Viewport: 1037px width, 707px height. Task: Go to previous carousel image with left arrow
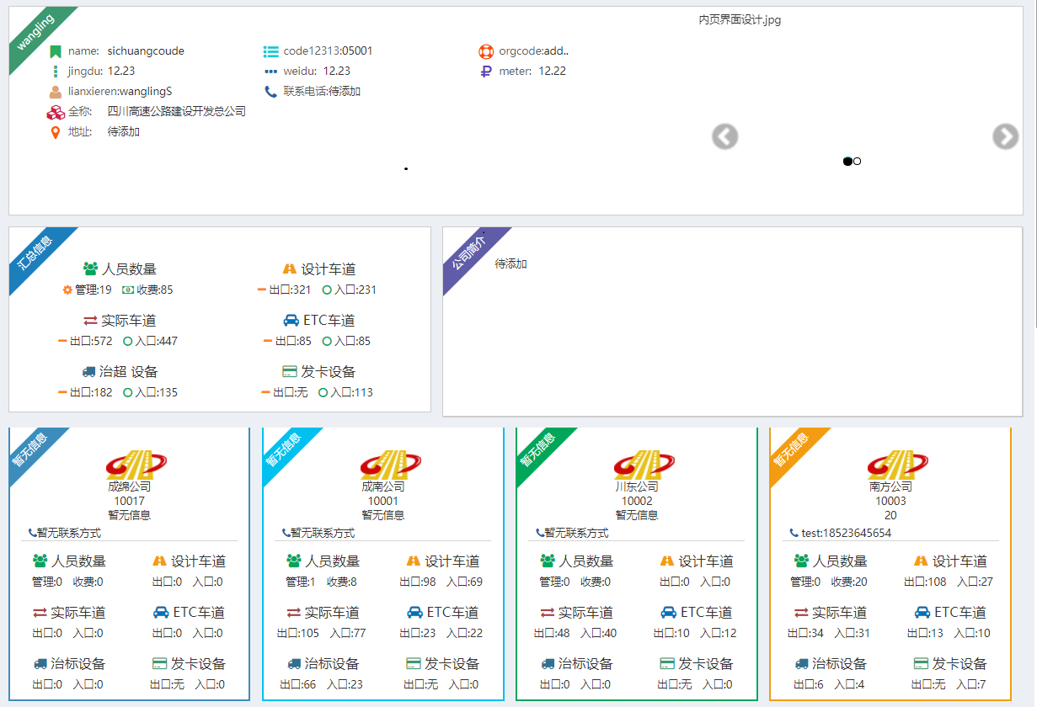tap(724, 136)
